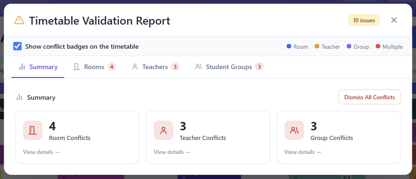Open the Summary tab

point(38,67)
